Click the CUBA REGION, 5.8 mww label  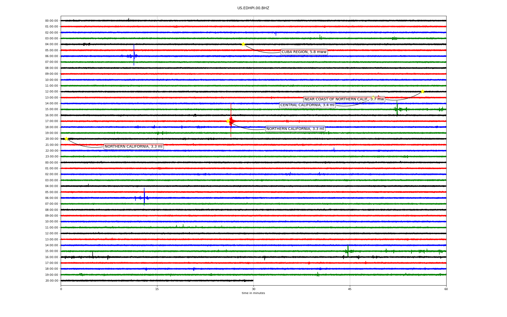[304, 52]
